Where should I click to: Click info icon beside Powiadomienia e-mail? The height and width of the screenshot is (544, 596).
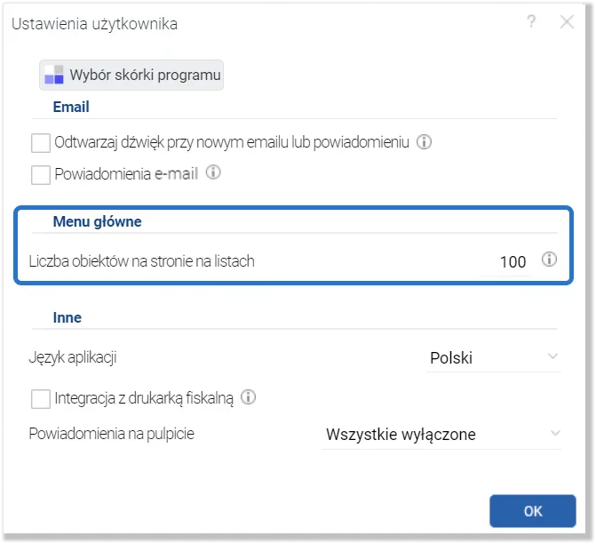(213, 172)
